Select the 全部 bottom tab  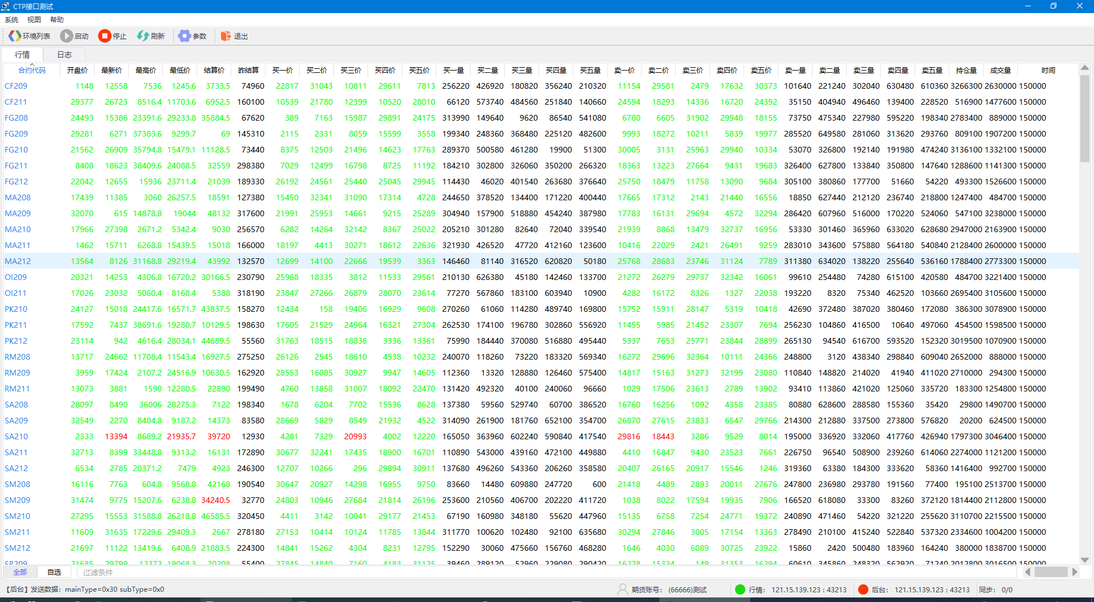click(x=20, y=572)
